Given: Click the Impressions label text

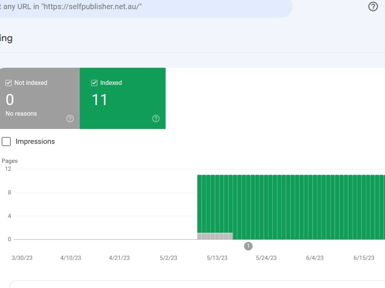Looking at the screenshot, I should click(x=35, y=142).
